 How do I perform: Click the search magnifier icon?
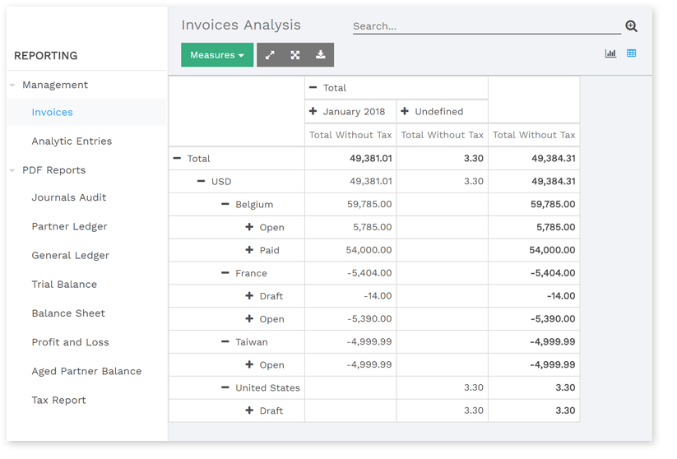coord(631,26)
